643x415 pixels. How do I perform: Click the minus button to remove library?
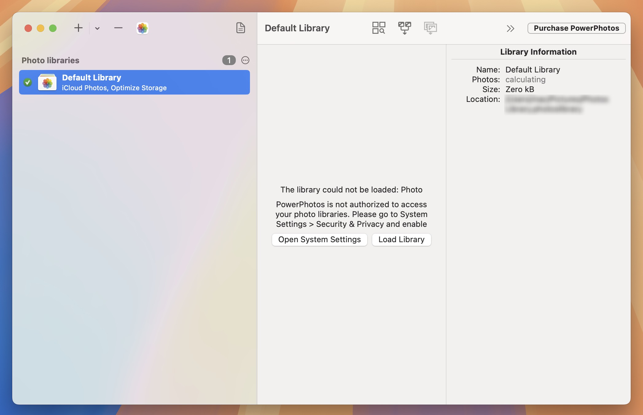pyautogui.click(x=118, y=28)
